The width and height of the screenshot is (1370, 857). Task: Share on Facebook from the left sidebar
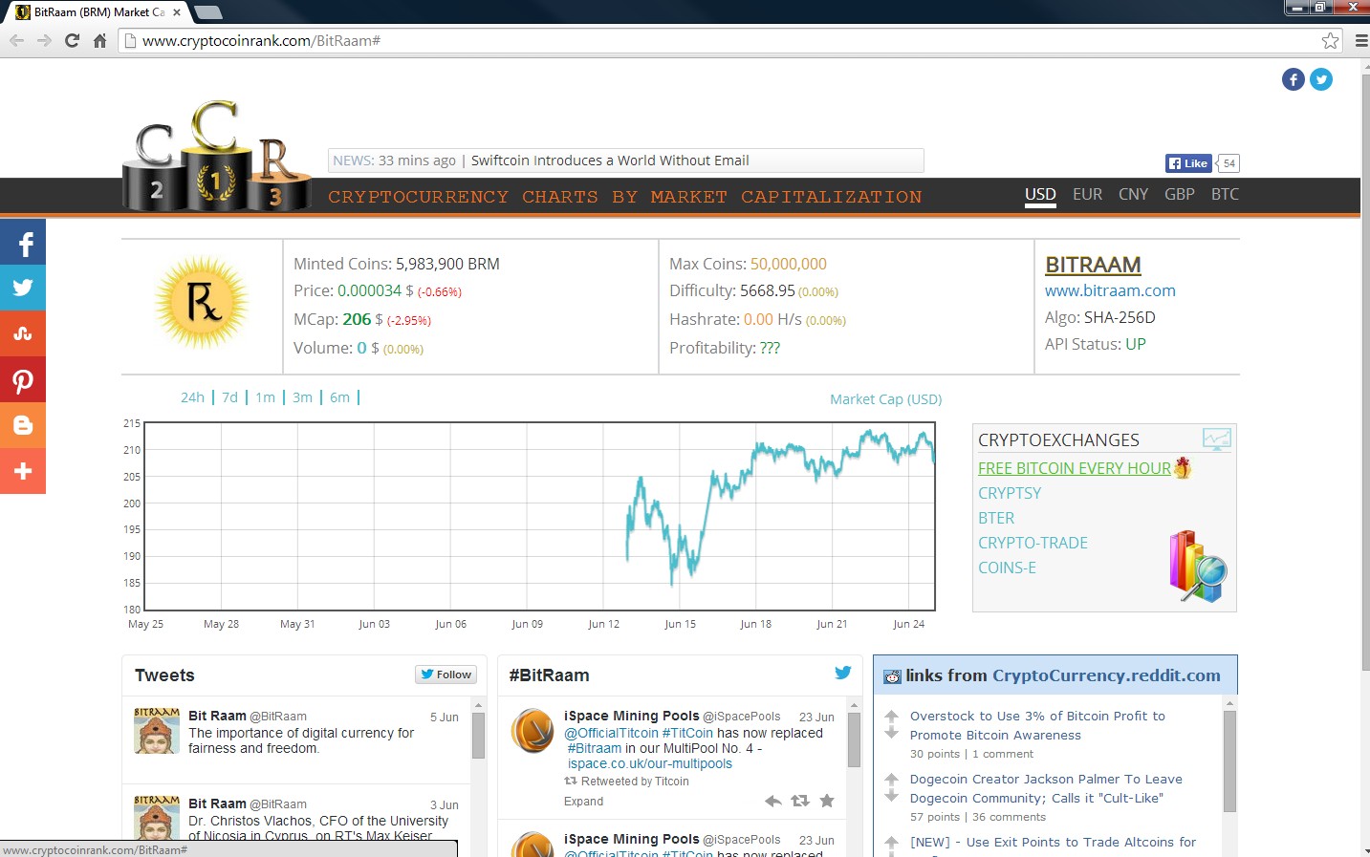pyautogui.click(x=23, y=243)
